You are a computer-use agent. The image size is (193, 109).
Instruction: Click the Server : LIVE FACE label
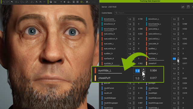[x=109, y=7]
